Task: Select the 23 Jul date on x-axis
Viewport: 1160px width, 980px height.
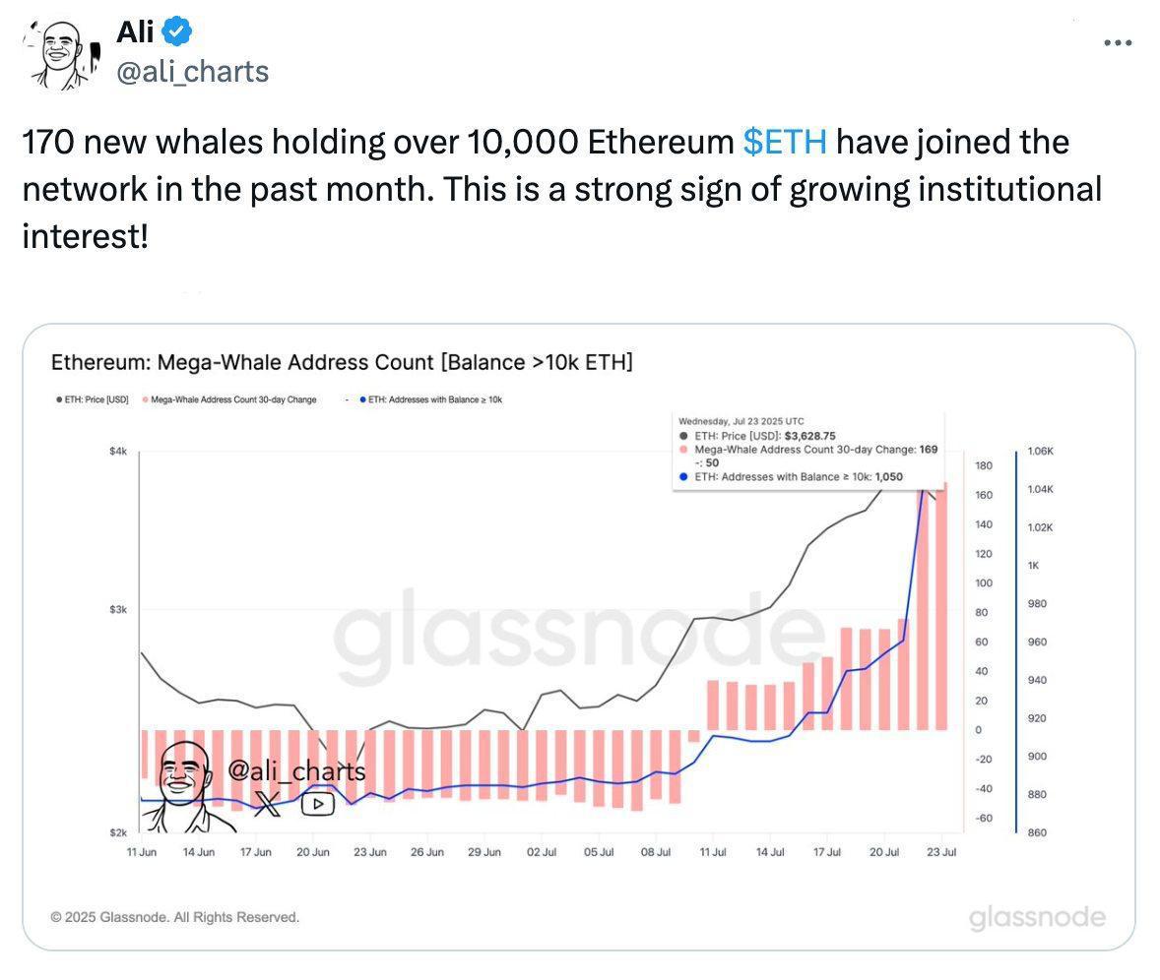Action: [941, 852]
